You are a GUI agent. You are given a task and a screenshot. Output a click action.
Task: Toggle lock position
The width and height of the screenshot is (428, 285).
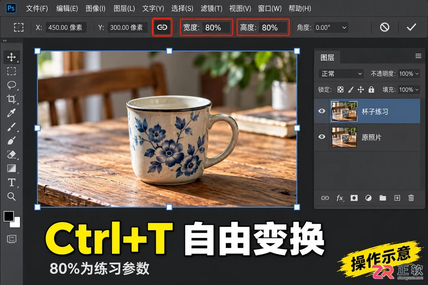pos(361,90)
